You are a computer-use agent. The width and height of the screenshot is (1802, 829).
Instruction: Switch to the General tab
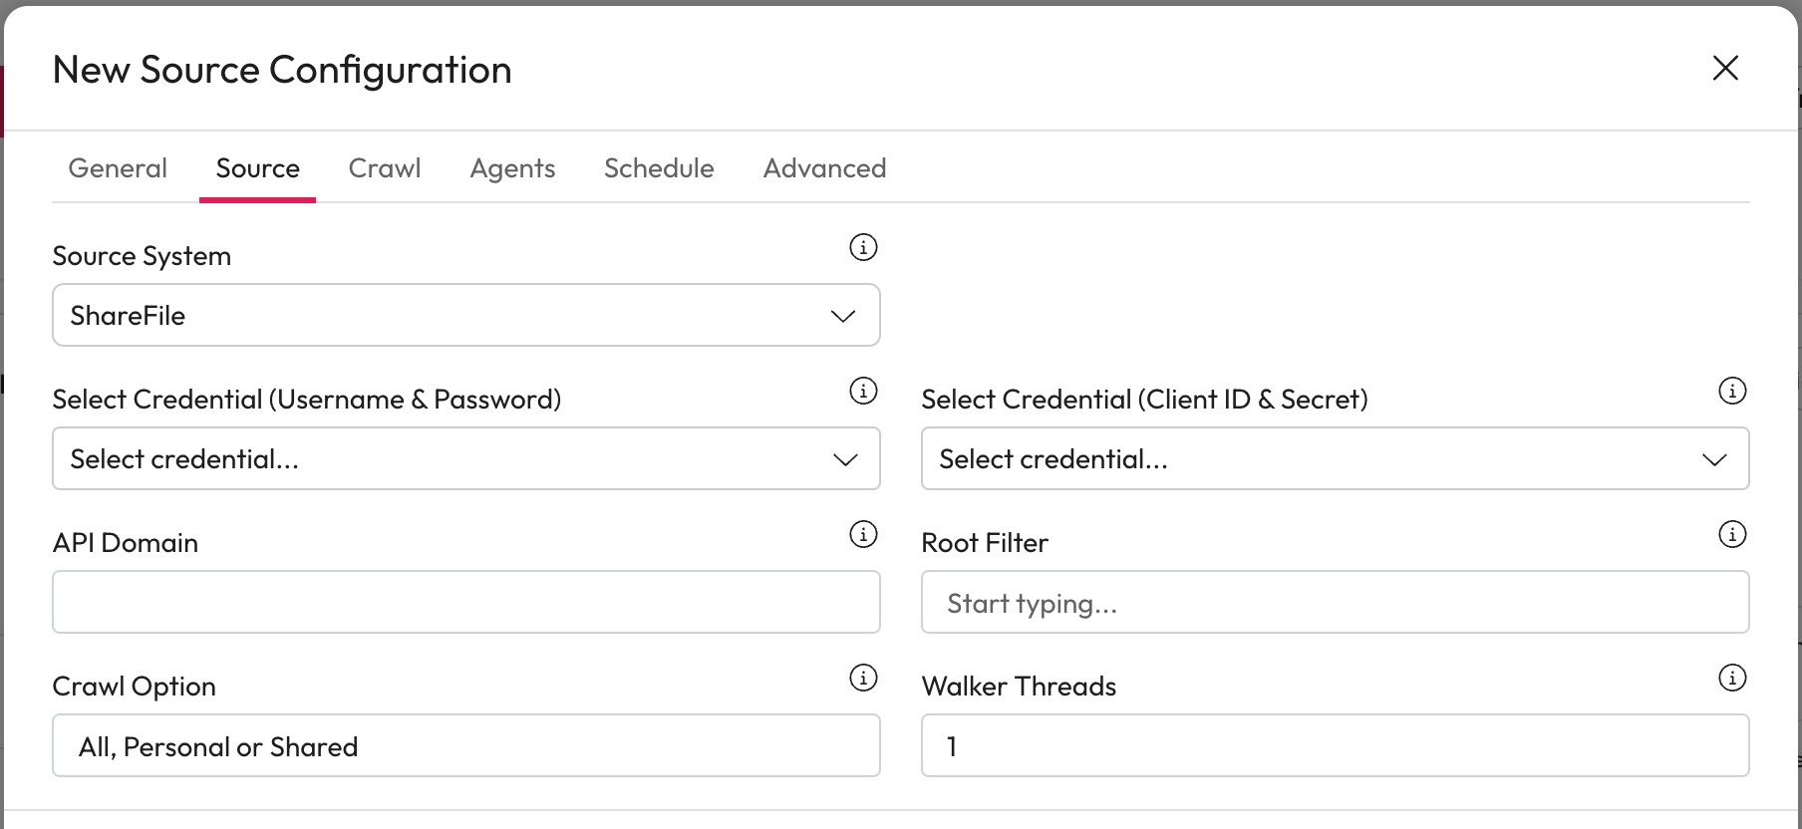click(x=118, y=168)
